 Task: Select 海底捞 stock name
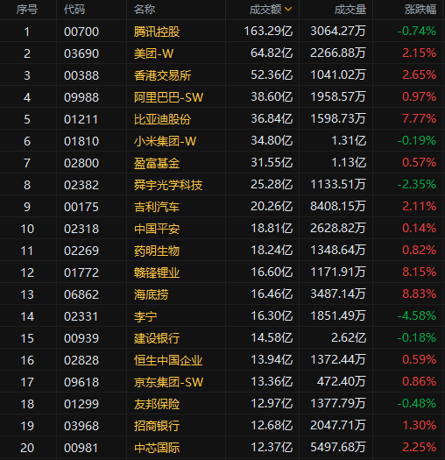(x=152, y=294)
